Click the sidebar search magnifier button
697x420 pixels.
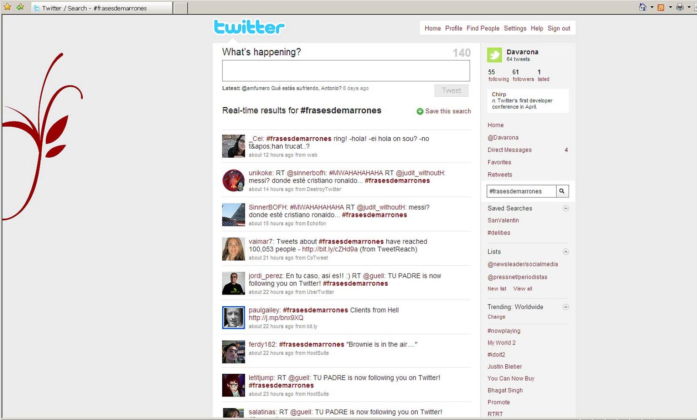click(x=562, y=191)
